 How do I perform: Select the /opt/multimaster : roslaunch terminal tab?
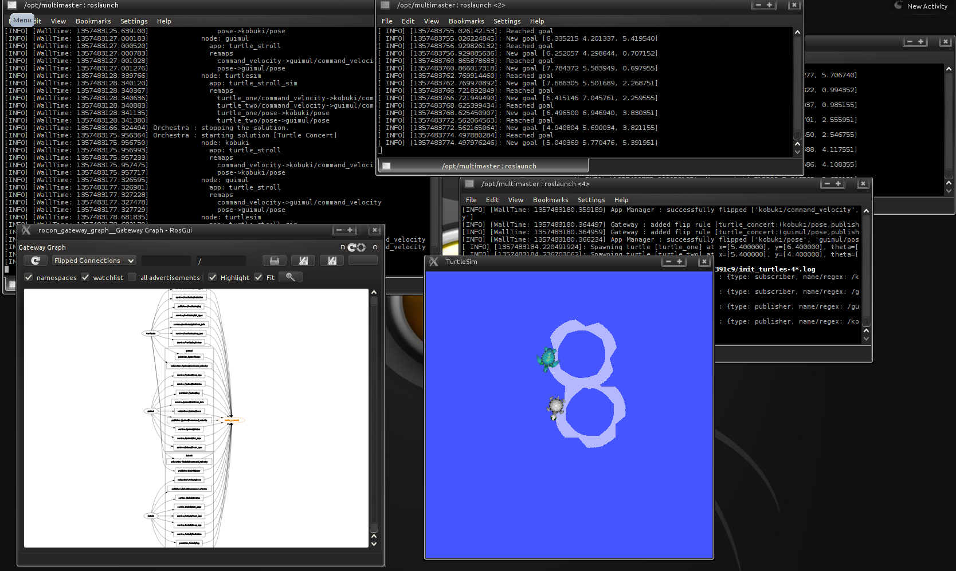tap(488, 166)
